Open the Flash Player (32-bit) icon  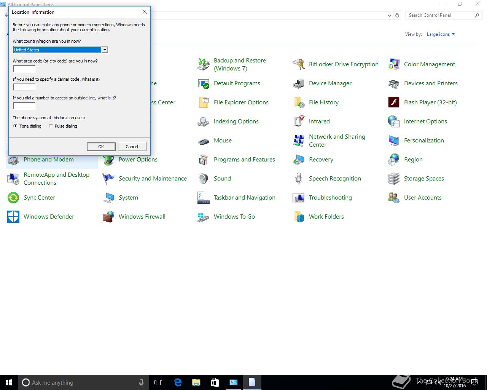coord(394,102)
